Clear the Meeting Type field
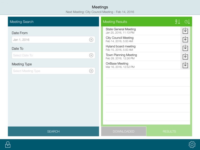The image size is (200, 150). click(91, 71)
